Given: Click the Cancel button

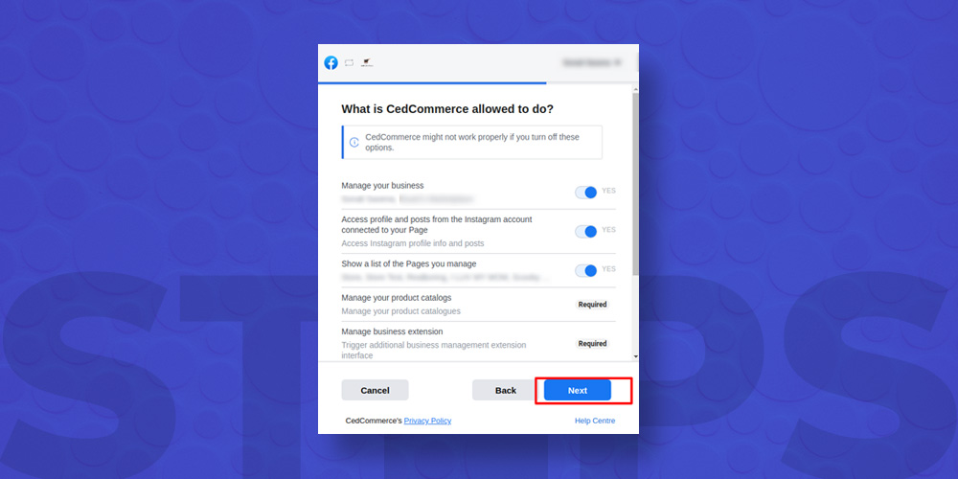Looking at the screenshot, I should [376, 391].
